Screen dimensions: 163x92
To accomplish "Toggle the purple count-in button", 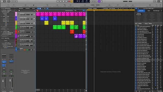I will (99, 1).
